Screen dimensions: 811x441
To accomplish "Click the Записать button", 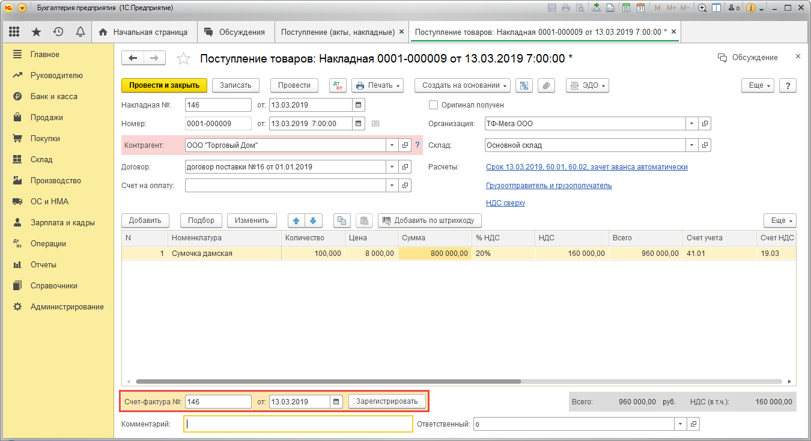I will pos(235,85).
